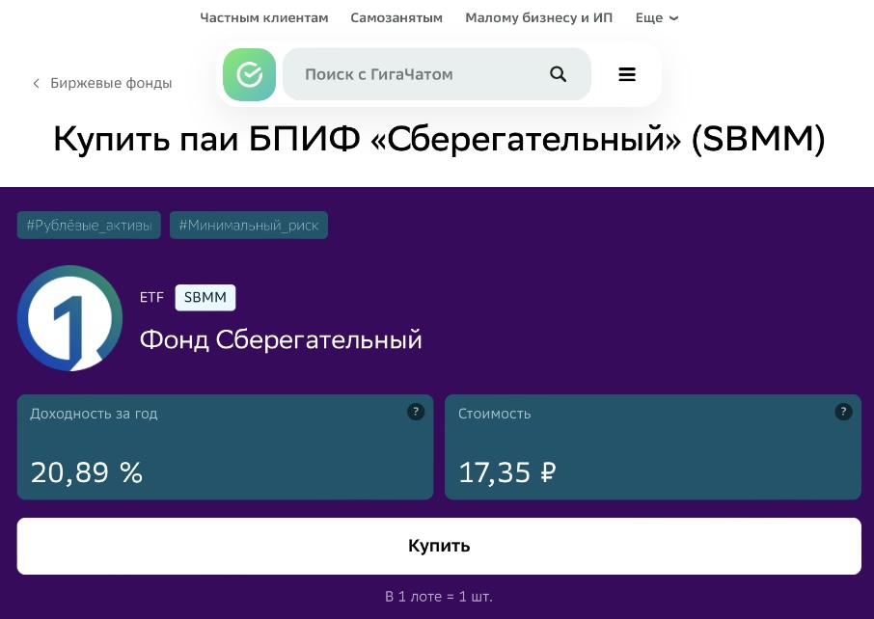Image resolution: width=874 pixels, height=619 pixels.
Task: Expand the Еще dropdown menu
Action: point(657,17)
